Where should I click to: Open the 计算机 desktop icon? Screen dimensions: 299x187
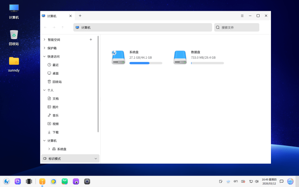pyautogui.click(x=14, y=12)
